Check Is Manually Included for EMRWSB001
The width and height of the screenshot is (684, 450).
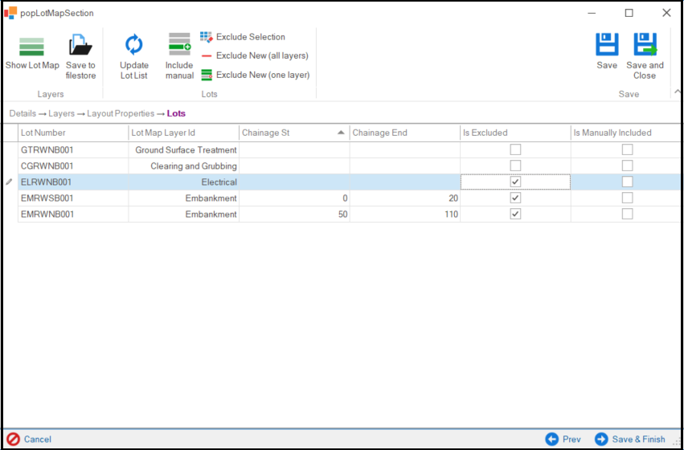point(627,198)
